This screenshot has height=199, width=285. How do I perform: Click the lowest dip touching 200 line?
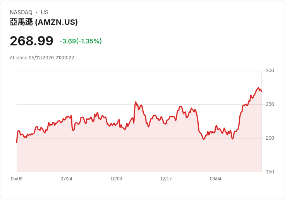tap(204, 139)
